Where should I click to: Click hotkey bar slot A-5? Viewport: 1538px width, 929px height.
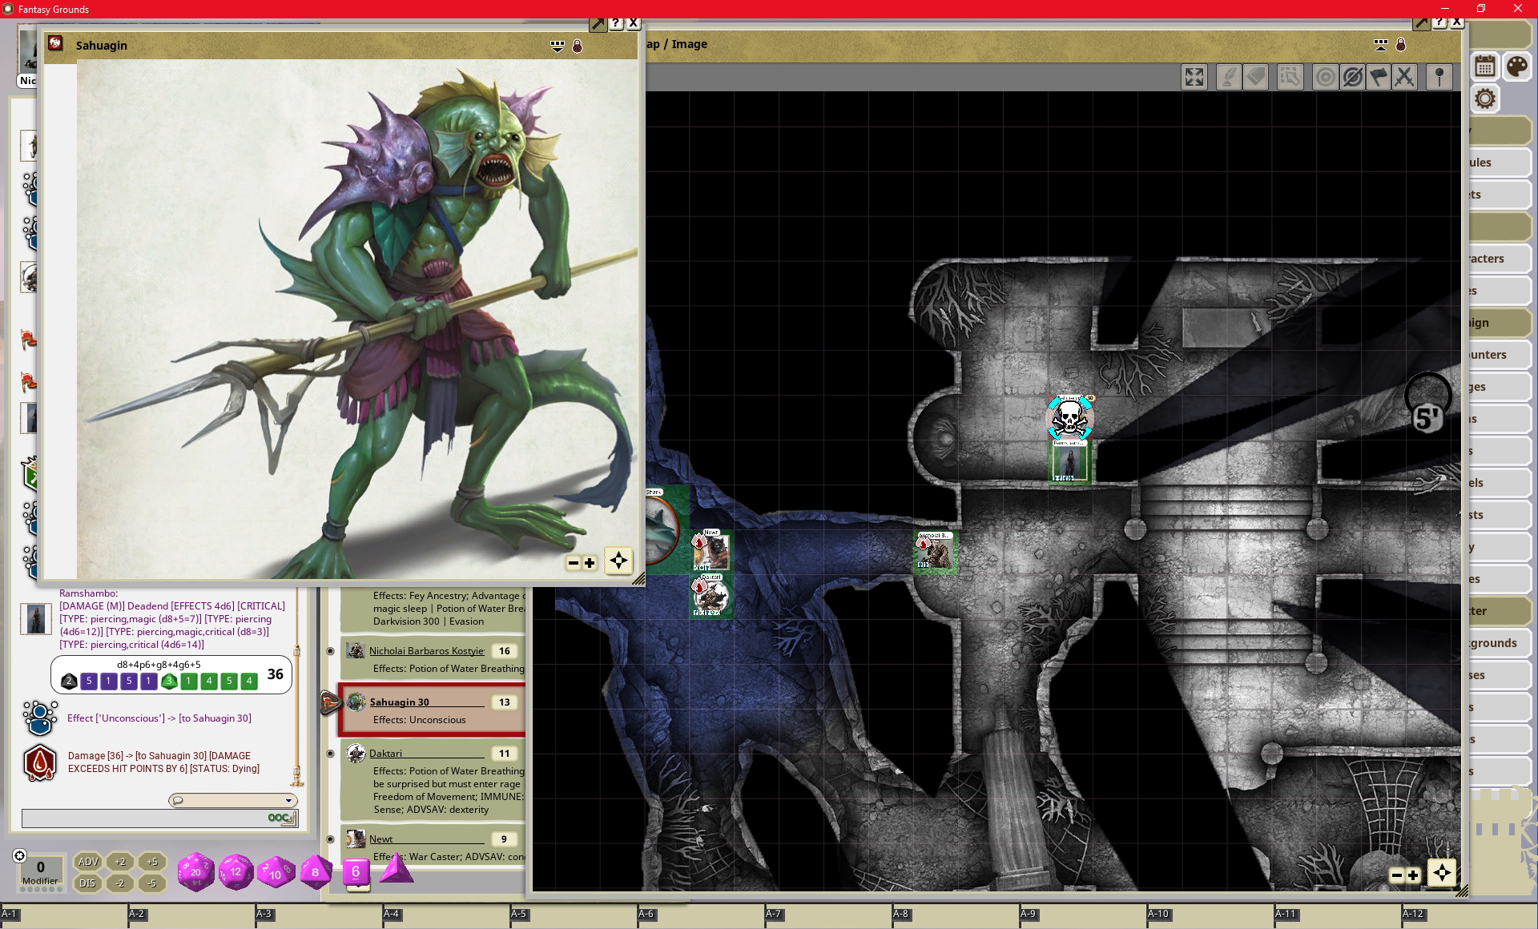573,914
